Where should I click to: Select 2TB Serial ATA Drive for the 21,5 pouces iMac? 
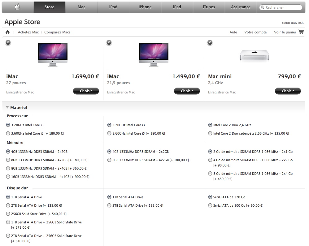coord(109,205)
